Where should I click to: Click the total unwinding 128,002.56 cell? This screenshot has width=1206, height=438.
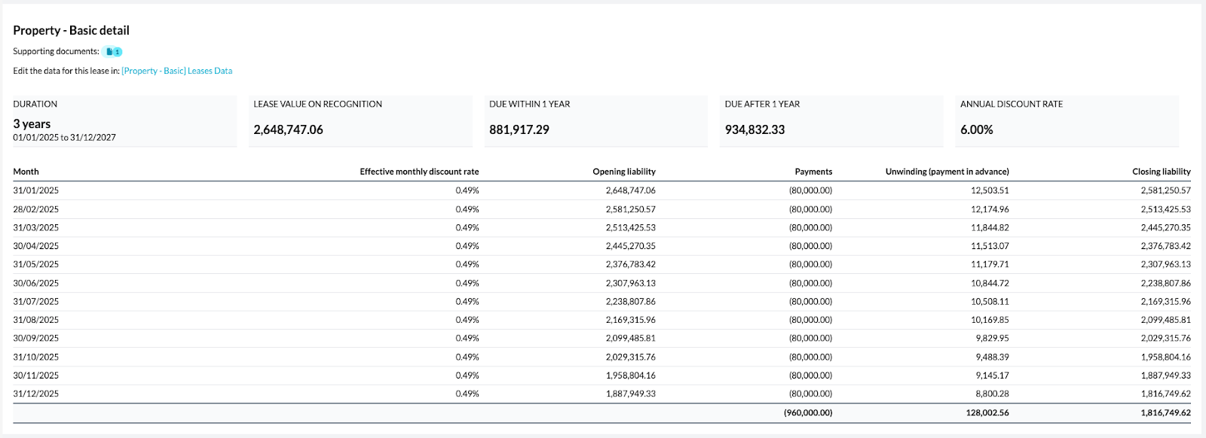(987, 412)
